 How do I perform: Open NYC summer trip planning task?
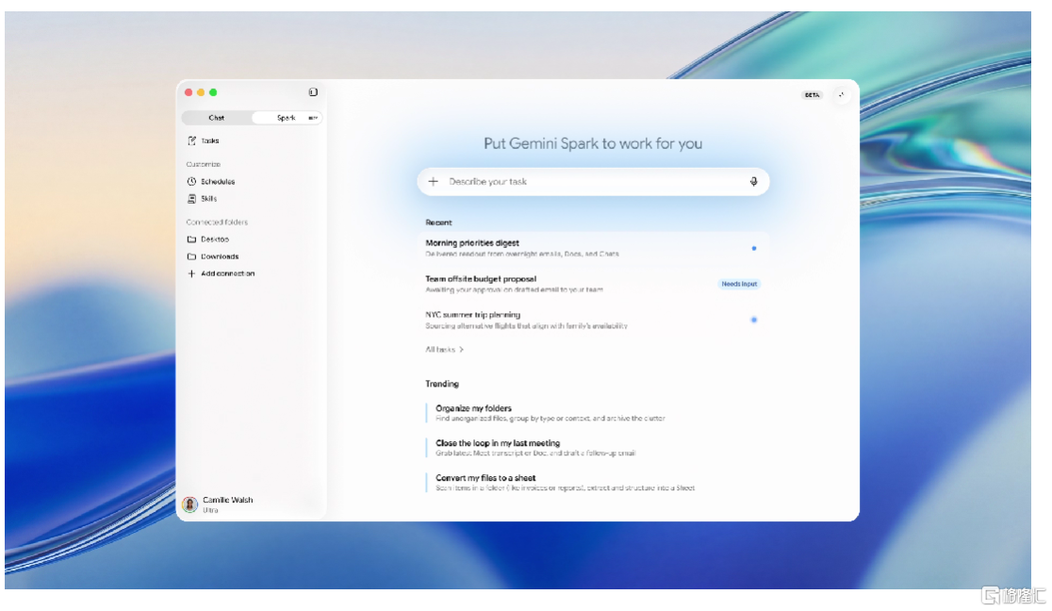point(593,320)
